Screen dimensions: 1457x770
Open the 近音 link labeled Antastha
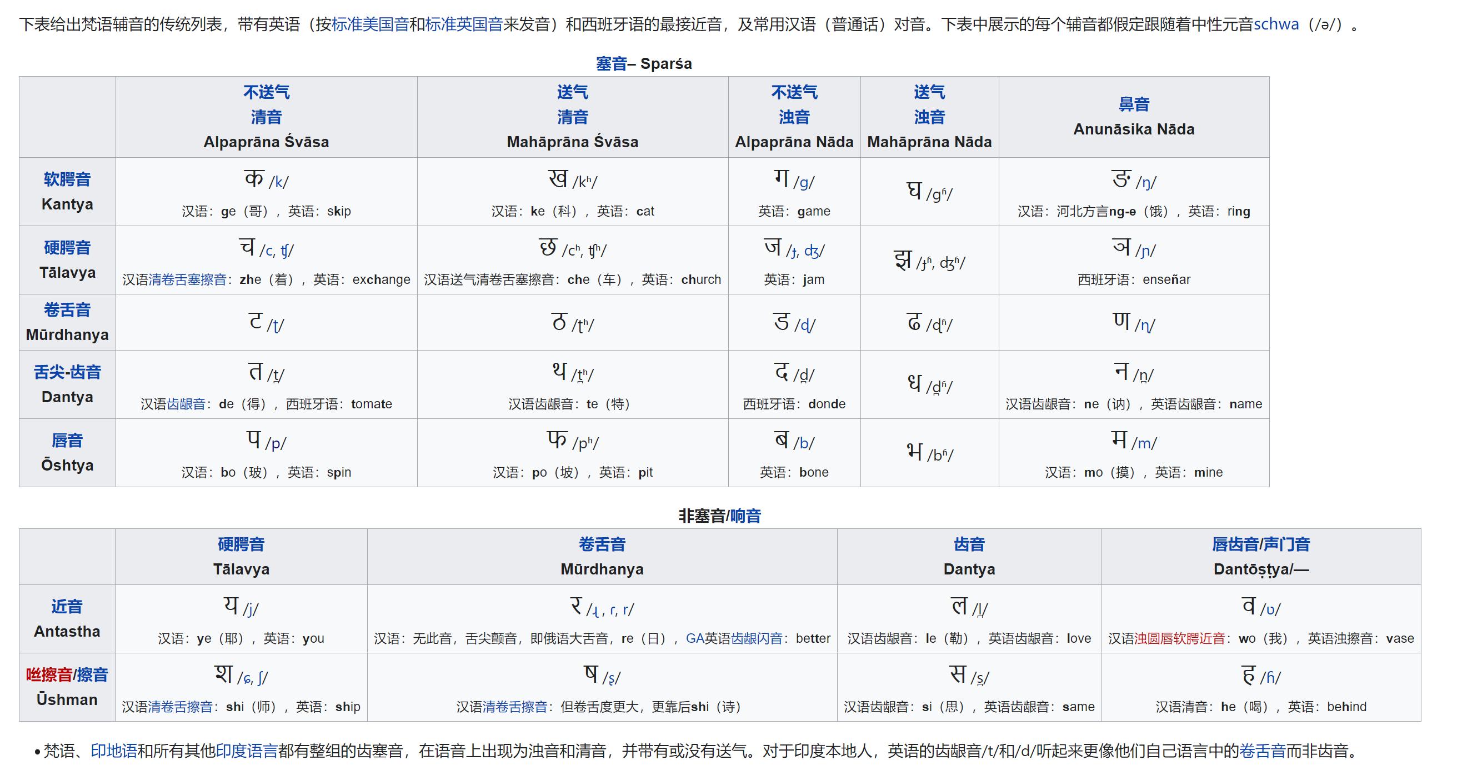[x=66, y=606]
